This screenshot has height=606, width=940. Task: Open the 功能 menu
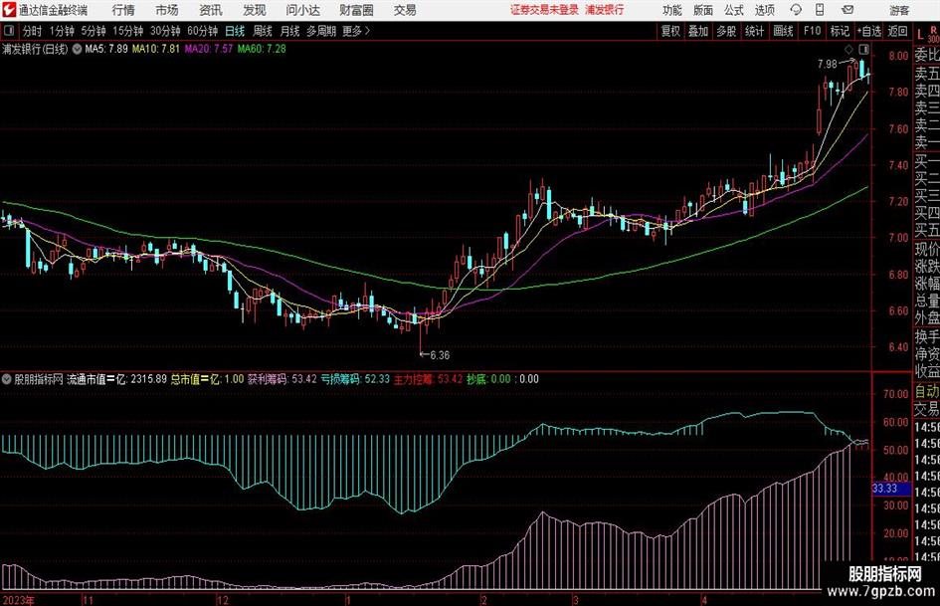point(672,10)
